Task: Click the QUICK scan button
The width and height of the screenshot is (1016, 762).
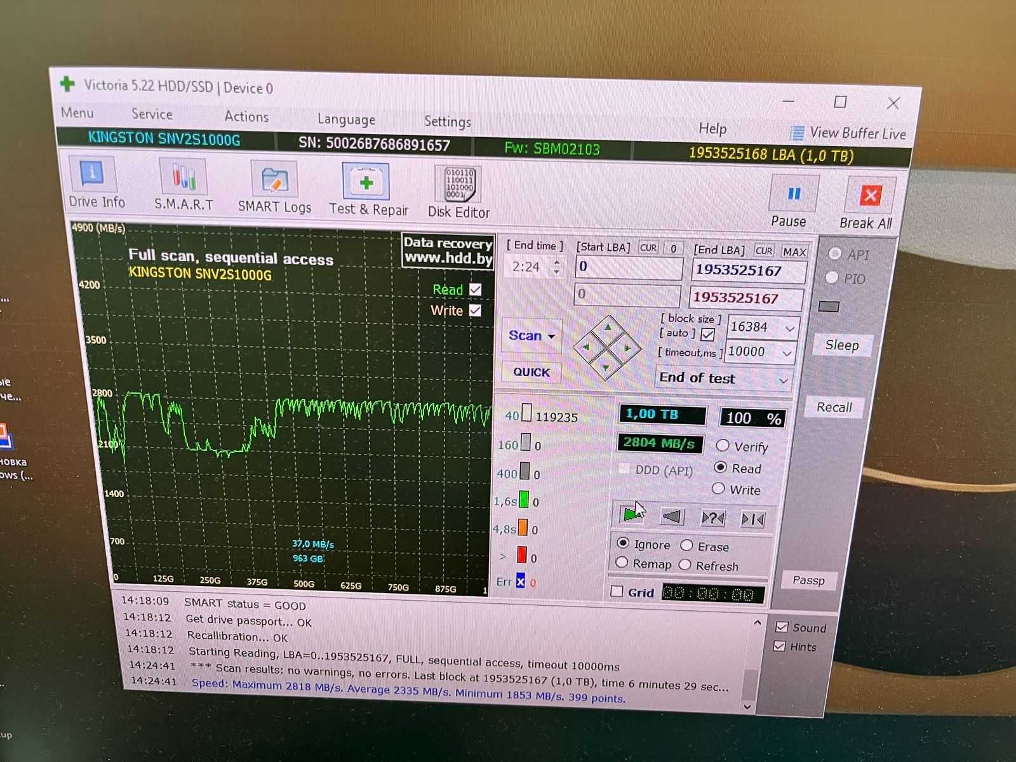Action: click(x=531, y=371)
